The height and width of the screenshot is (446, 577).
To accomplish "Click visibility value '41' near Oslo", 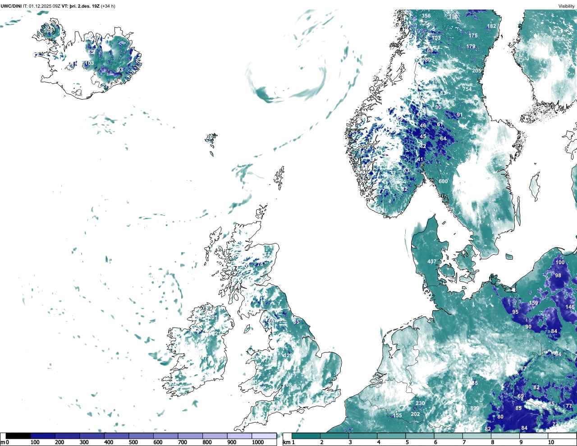I will 420,159.
